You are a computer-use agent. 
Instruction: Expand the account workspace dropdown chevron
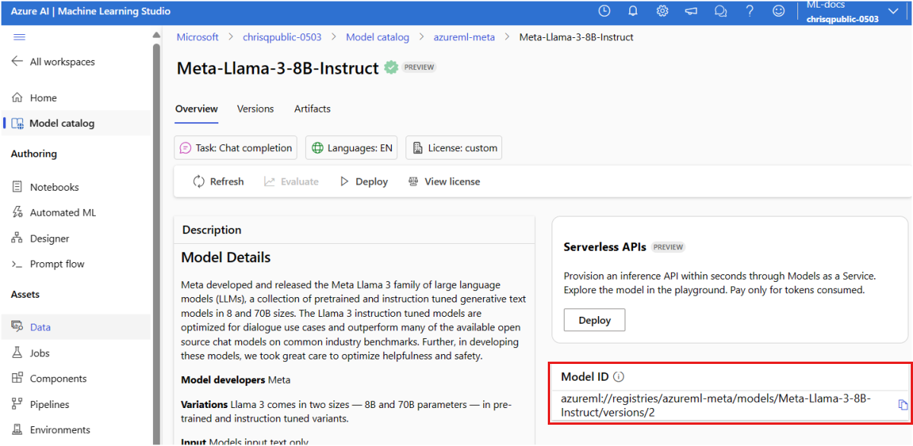pyautogui.click(x=893, y=11)
